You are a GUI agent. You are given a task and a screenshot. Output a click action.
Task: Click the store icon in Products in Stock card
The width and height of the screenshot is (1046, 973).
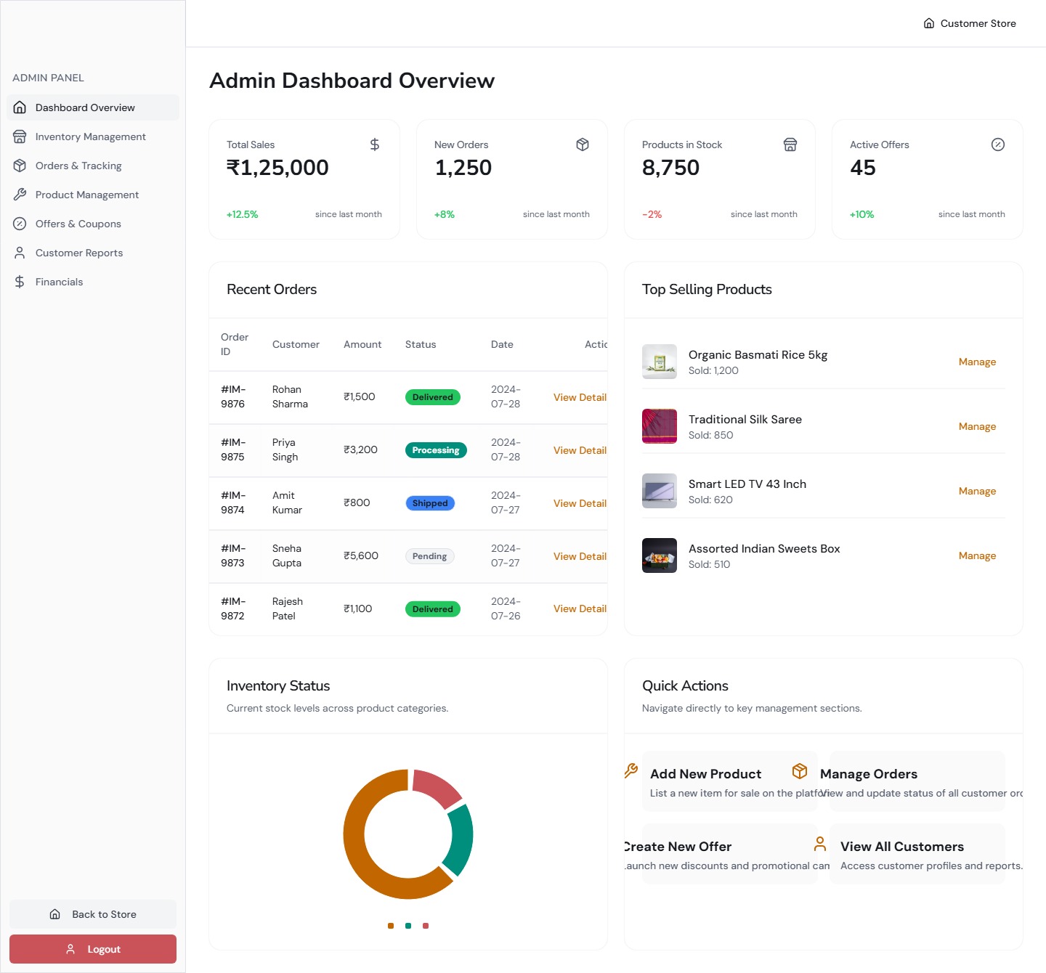coord(790,144)
